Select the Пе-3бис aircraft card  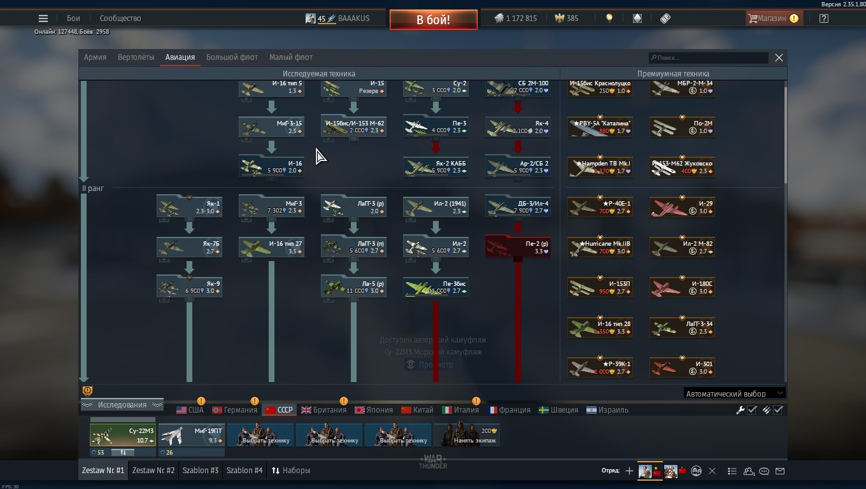coord(436,287)
